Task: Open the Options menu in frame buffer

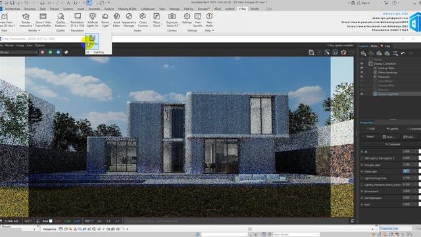Action: (39, 45)
